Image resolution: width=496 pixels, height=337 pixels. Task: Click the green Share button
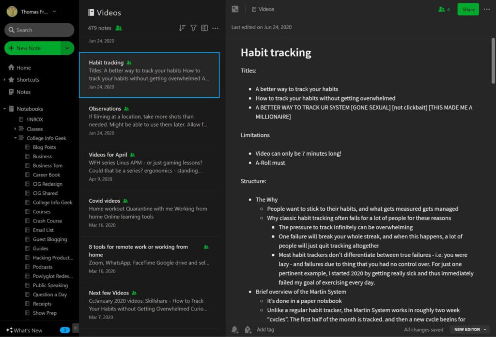468,9
